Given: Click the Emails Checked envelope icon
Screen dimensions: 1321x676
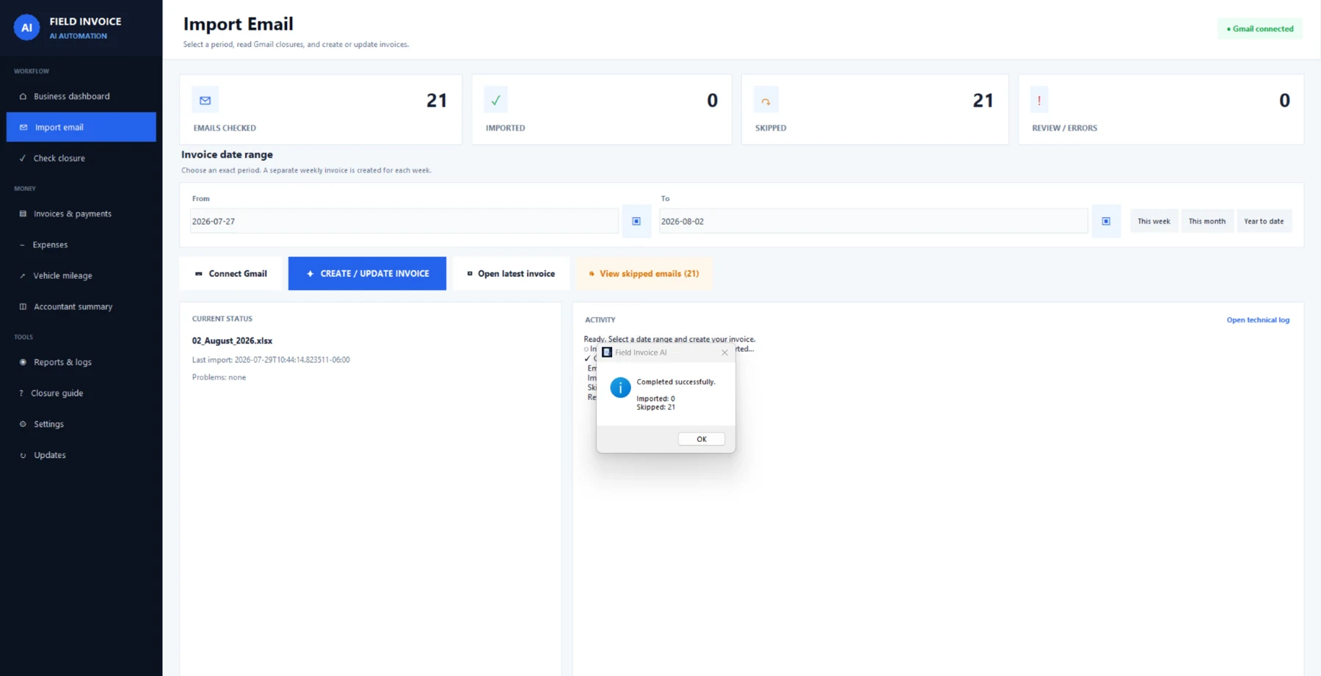Looking at the screenshot, I should [205, 100].
